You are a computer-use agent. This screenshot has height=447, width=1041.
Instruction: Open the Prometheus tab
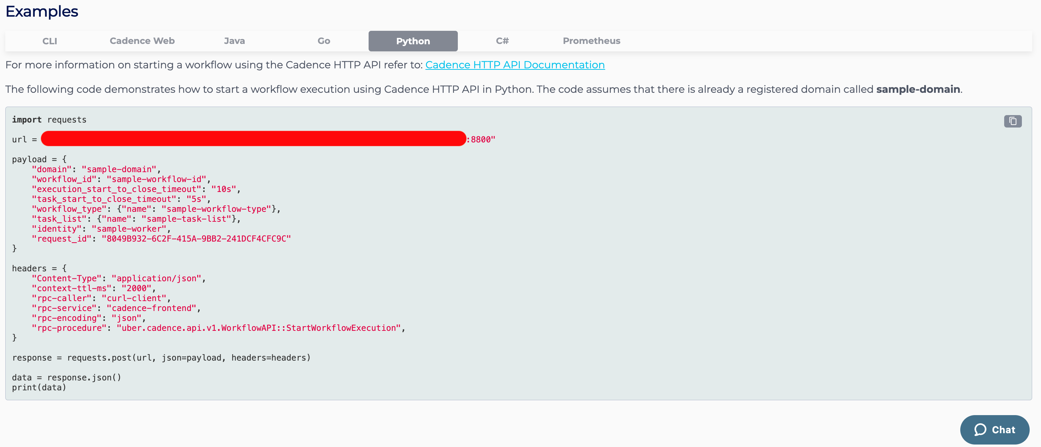coord(591,41)
